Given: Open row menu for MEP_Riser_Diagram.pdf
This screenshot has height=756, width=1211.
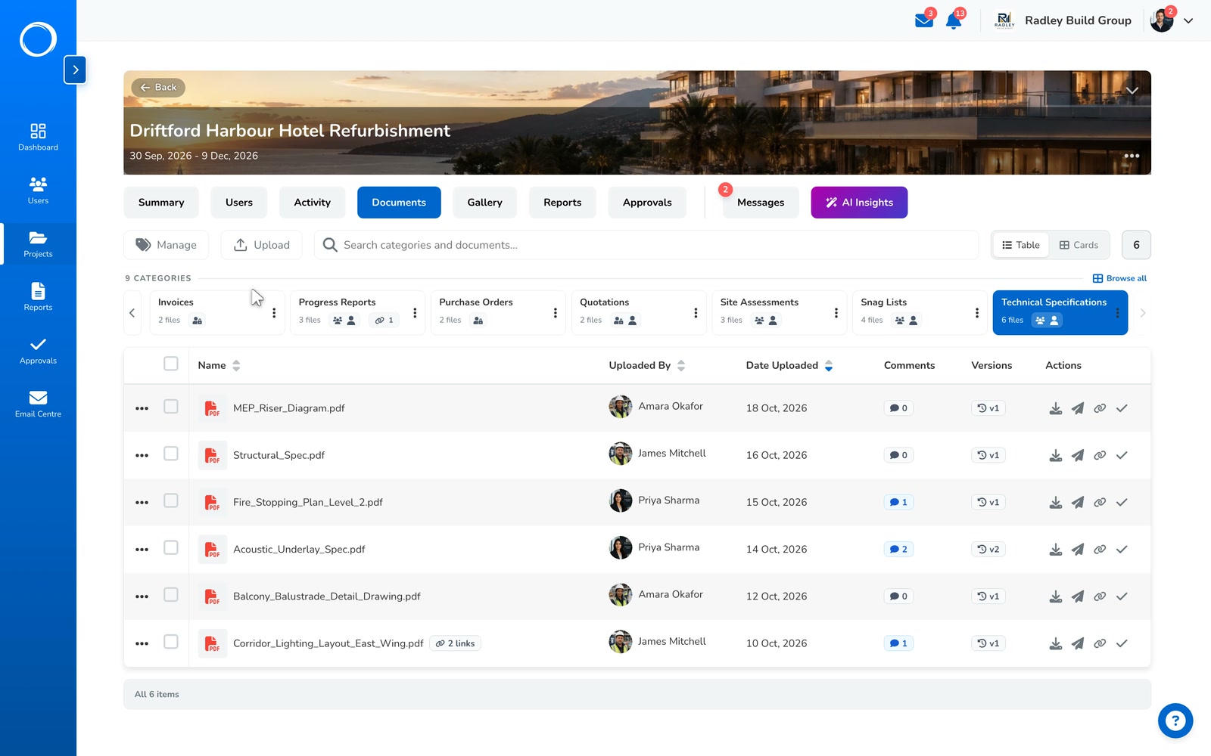Looking at the screenshot, I should tap(142, 408).
